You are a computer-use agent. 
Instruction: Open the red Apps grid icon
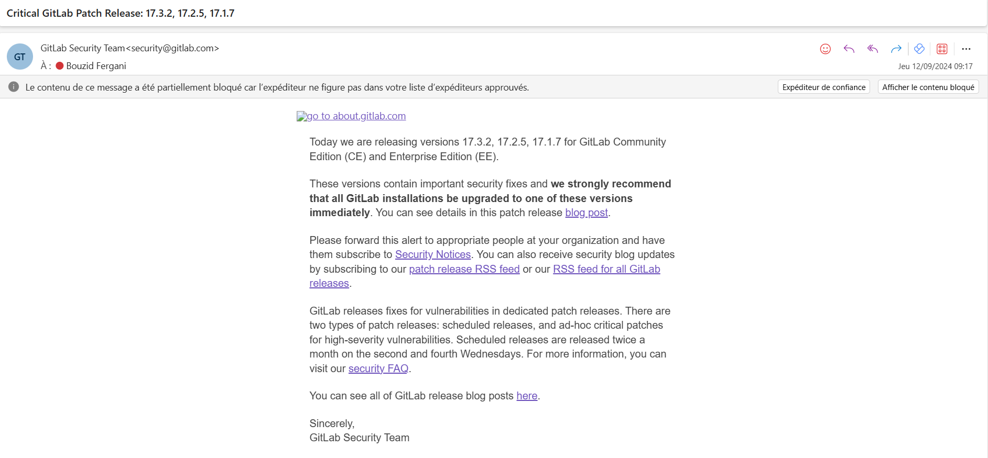(x=942, y=49)
